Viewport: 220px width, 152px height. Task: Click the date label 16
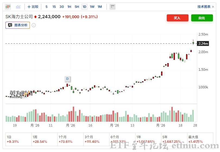(90, 125)
